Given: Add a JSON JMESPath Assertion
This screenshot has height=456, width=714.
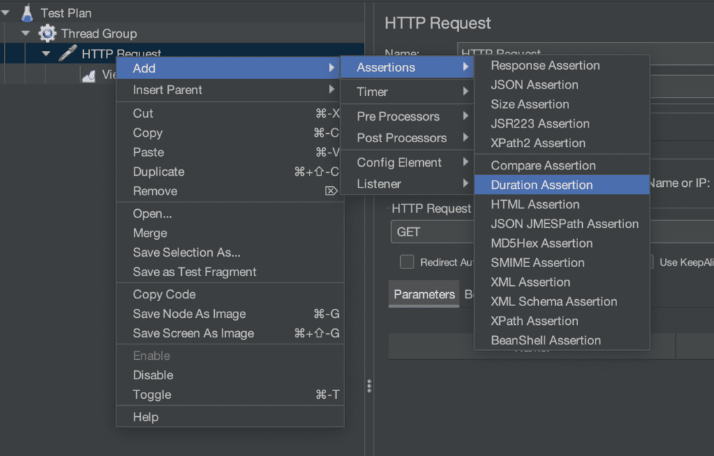Looking at the screenshot, I should 562,224.
